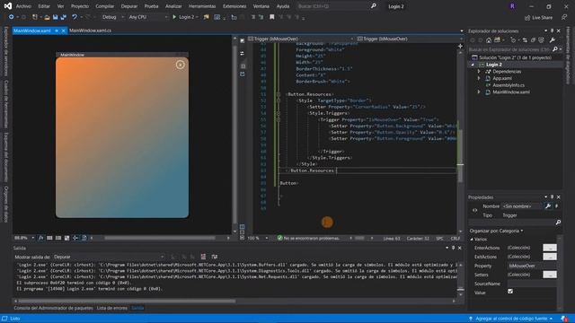Click the bookmark toolbar icon

coord(271,17)
